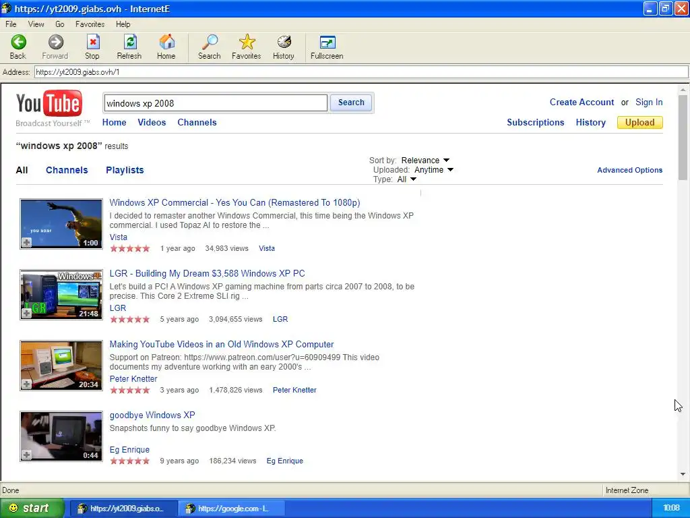The height and width of the screenshot is (518, 690).
Task: Open goodbye Windows XP video title
Action: [x=152, y=415]
